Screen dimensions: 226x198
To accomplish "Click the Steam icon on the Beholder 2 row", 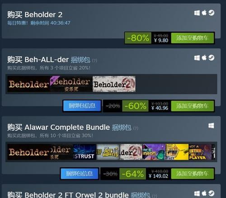I will pos(212,13).
